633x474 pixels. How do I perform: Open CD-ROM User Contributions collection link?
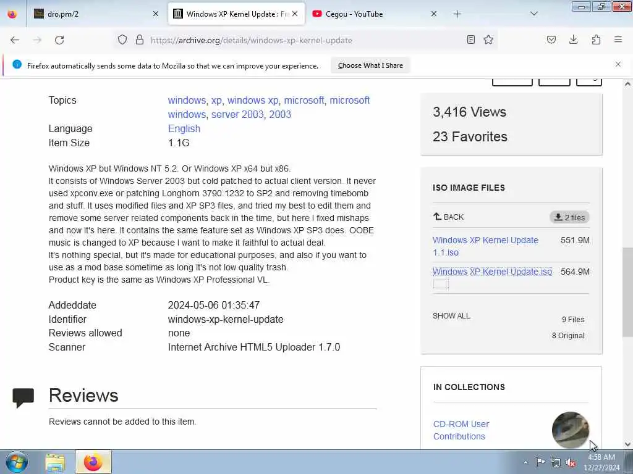[x=461, y=430]
